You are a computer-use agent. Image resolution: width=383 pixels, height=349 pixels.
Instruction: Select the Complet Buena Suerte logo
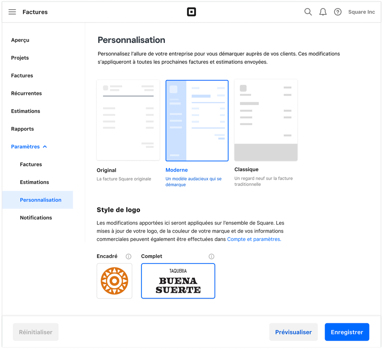point(178,281)
